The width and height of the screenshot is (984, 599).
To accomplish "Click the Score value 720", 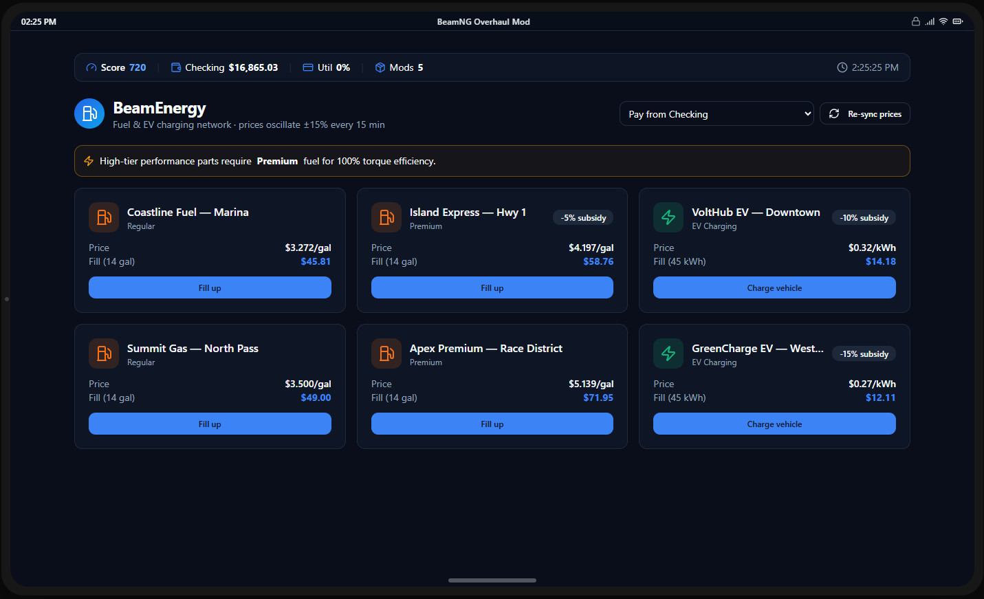I will pyautogui.click(x=138, y=67).
